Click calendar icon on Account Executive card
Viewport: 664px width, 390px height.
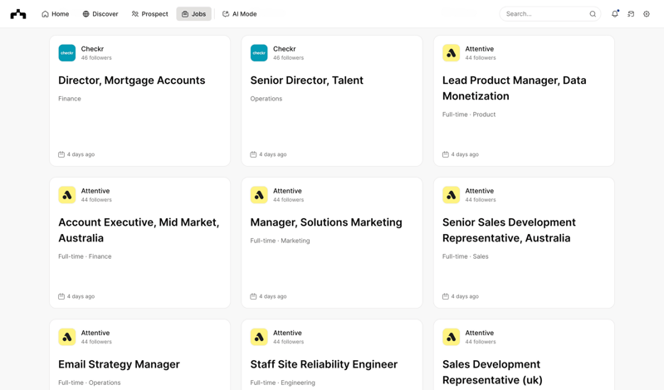click(61, 296)
